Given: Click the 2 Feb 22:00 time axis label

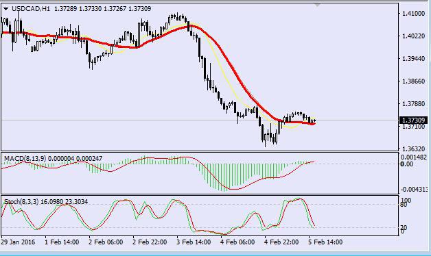Looking at the screenshot, I should pyautogui.click(x=150, y=242).
